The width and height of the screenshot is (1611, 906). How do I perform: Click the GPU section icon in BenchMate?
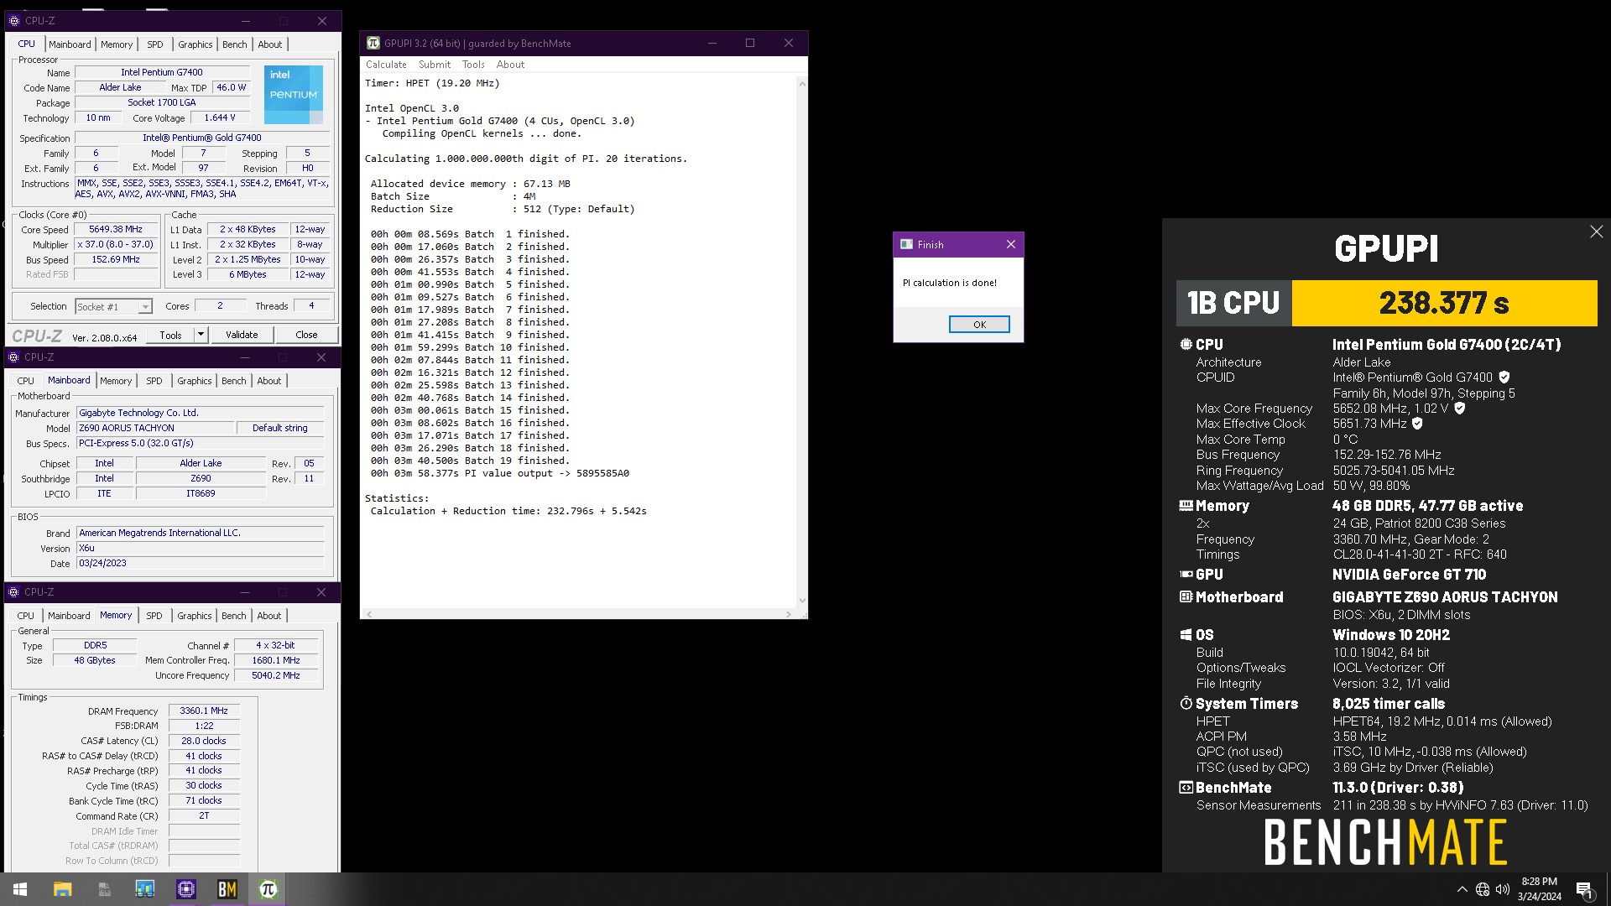click(x=1186, y=575)
